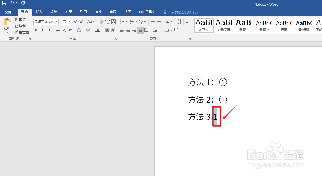Open text effects and typography tool
Image resolution: width=322 pixels, height=176 pixels.
coord(79,30)
